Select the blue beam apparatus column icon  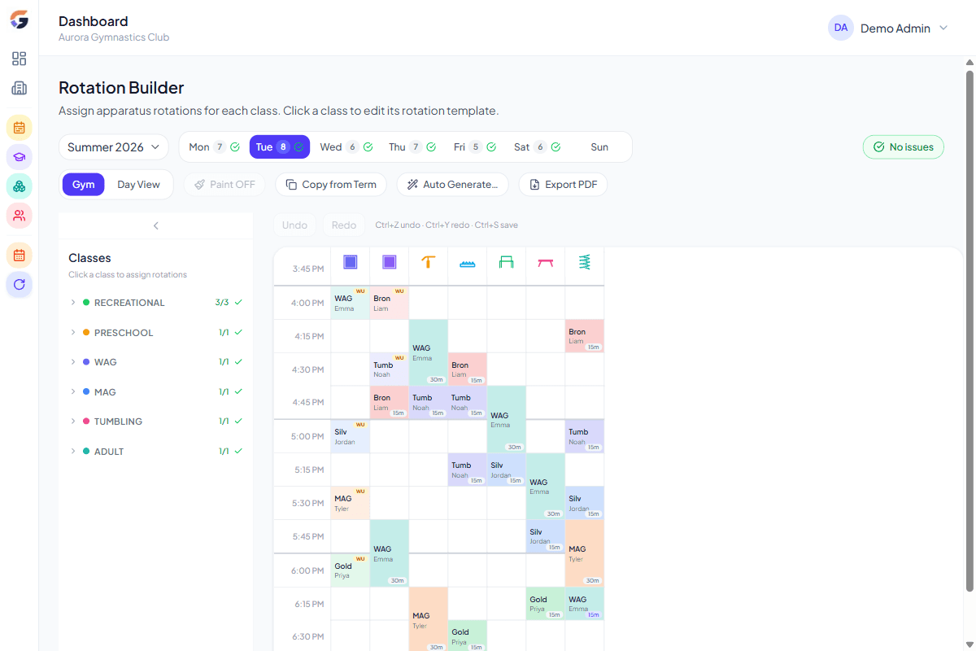point(468,264)
